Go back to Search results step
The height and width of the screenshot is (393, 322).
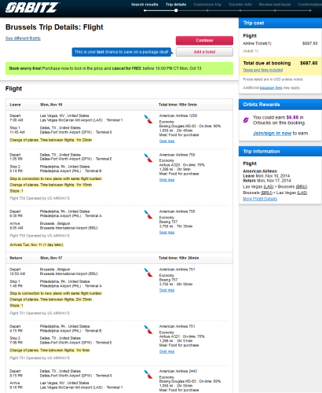[145, 5]
